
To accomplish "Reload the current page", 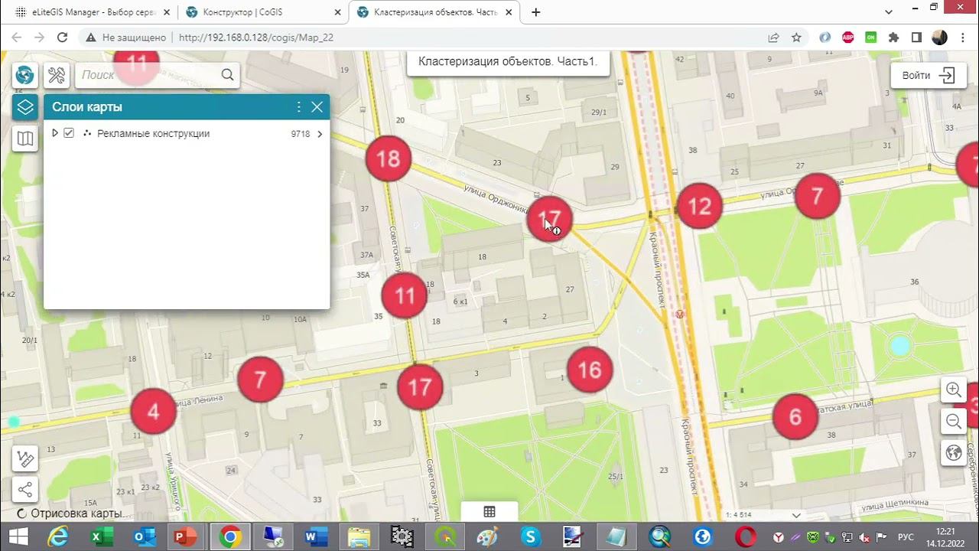I will (x=63, y=37).
